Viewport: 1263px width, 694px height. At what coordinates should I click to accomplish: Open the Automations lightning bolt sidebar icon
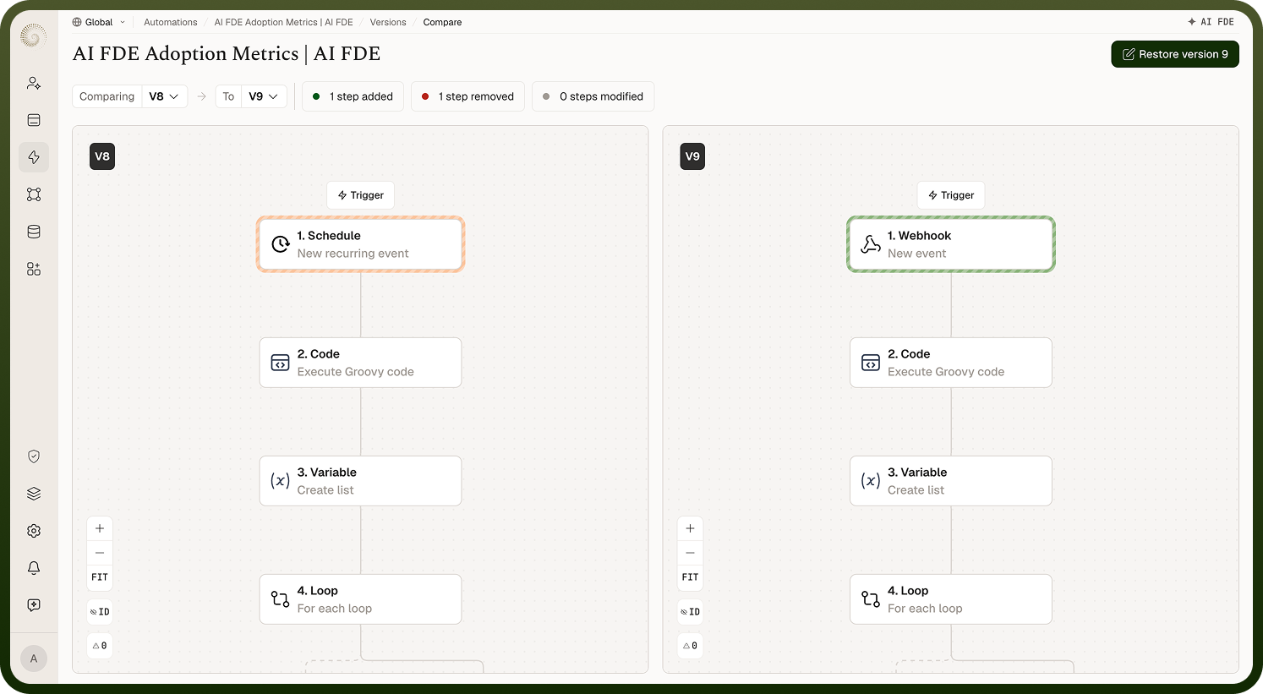click(x=34, y=157)
